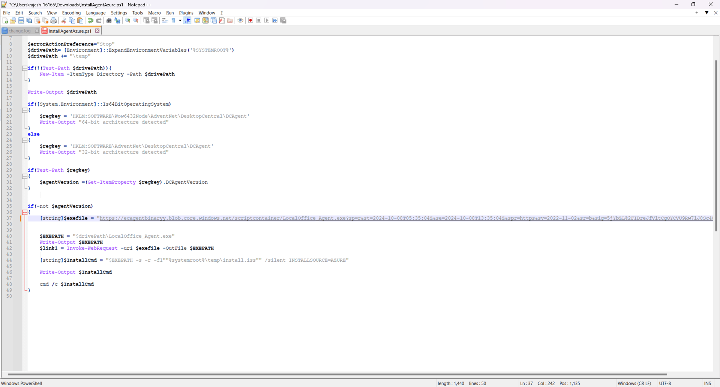The width and height of the screenshot is (720, 387).
Task: Click the Playback macro icon
Action: [x=267, y=21]
